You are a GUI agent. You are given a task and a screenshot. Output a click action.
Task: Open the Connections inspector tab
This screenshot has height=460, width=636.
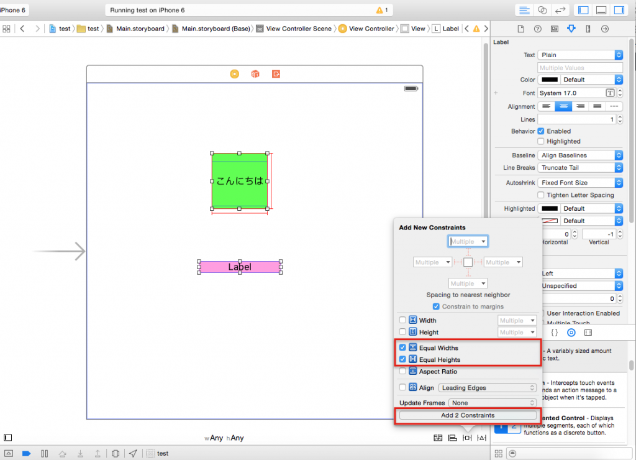coord(604,29)
